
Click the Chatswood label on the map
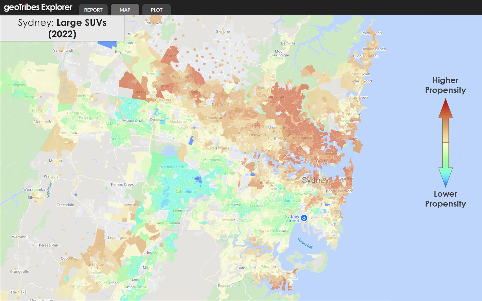(x=302, y=138)
